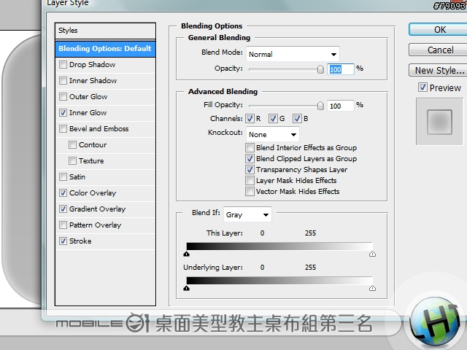Click the This Layer gradient bar
This screenshot has height=350, width=467.
pyautogui.click(x=279, y=246)
